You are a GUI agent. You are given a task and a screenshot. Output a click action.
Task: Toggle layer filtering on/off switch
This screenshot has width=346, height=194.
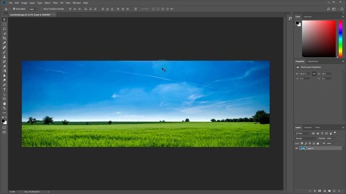point(335,133)
